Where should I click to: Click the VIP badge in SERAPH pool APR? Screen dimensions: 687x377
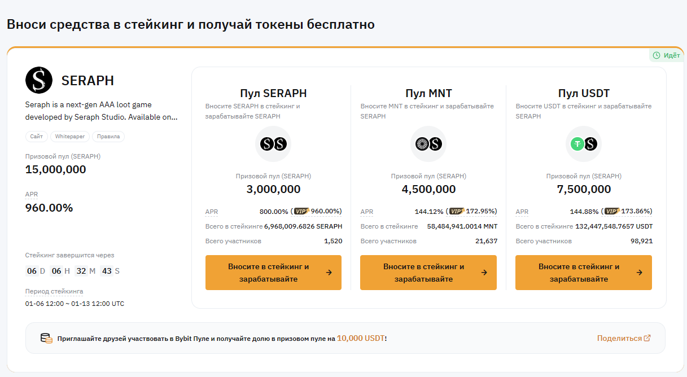[301, 212]
